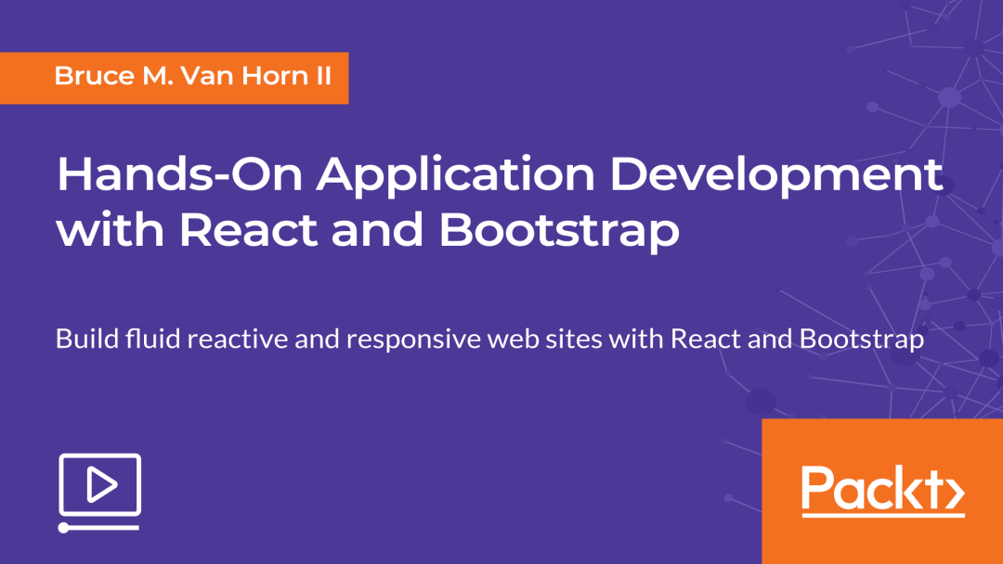This screenshot has height=564, width=1003.
Task: Click the subtitle Build fluid reactive and responsive web sites
Action: [489, 339]
